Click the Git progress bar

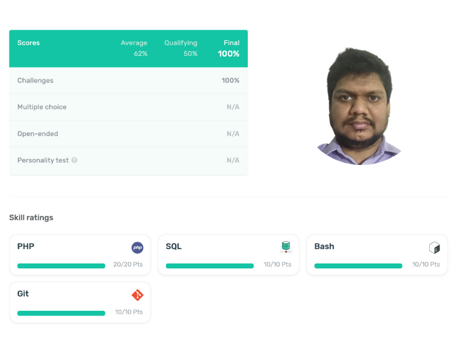(x=61, y=313)
